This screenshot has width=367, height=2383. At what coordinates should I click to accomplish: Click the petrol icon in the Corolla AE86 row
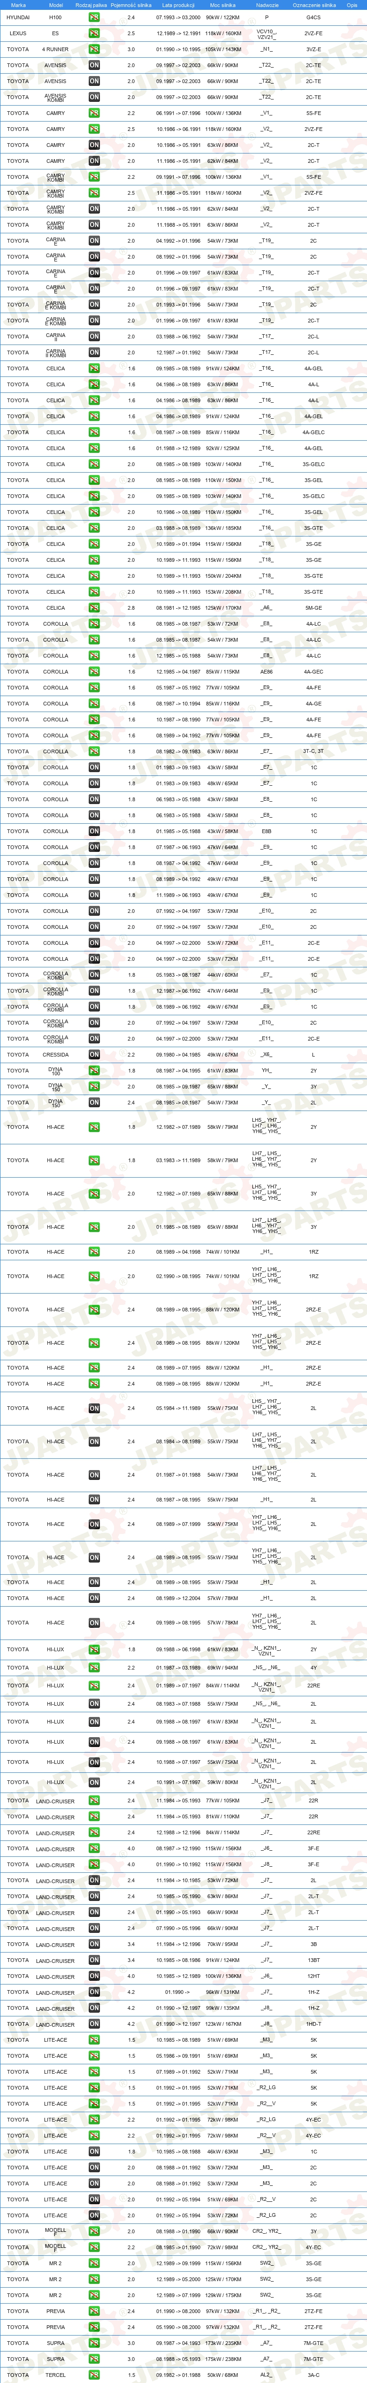click(94, 672)
